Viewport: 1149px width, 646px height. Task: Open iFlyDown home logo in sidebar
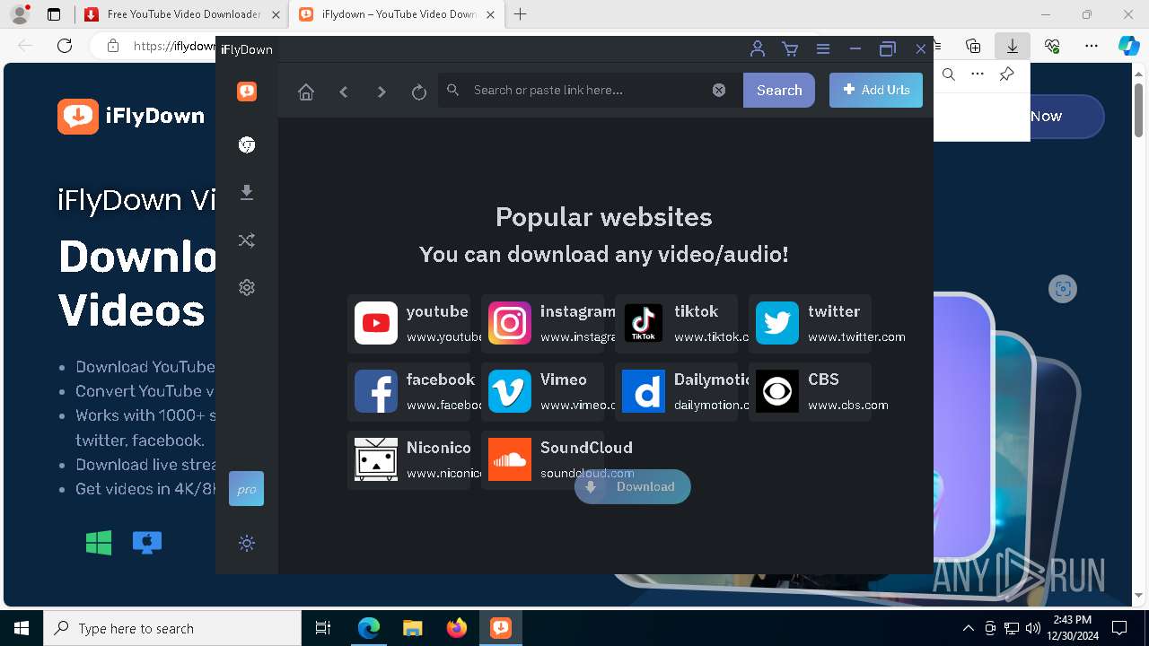[247, 91]
